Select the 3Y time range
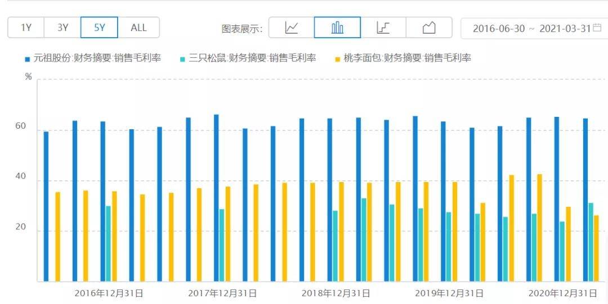 pos(62,28)
